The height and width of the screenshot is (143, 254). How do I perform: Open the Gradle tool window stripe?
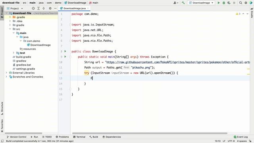tap(252, 13)
